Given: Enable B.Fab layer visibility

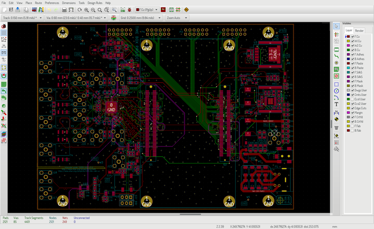Looking at the screenshot, I should point(352,131).
